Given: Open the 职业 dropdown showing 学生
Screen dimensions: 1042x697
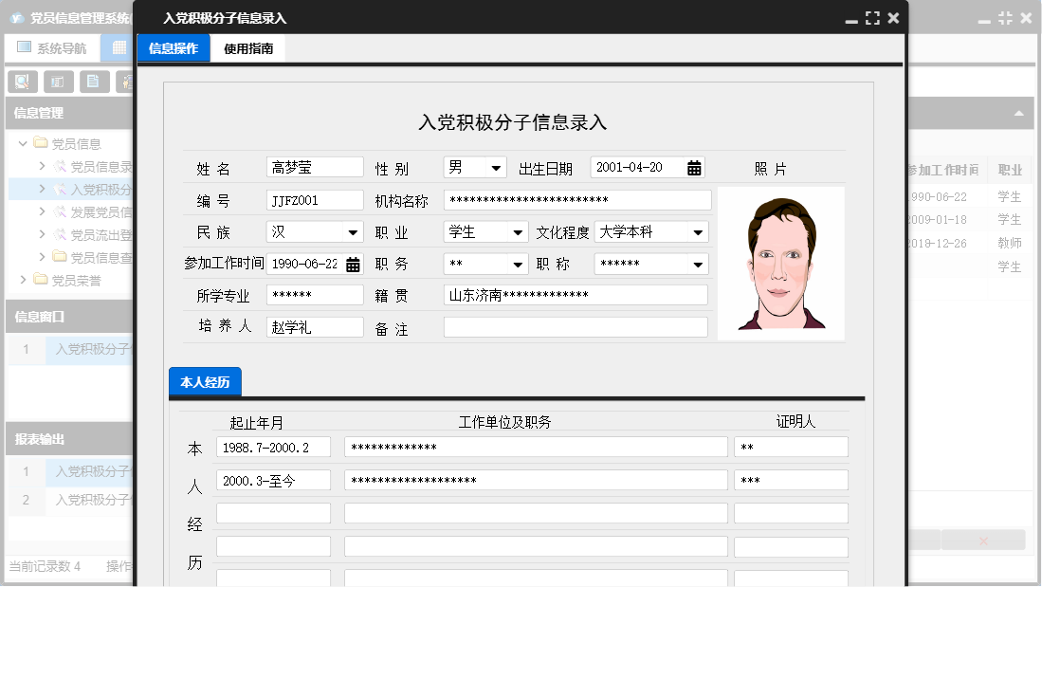Looking at the screenshot, I should coord(518,232).
